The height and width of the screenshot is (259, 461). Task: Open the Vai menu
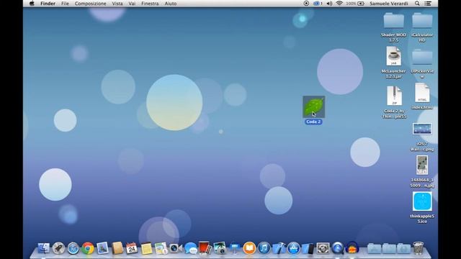132,4
